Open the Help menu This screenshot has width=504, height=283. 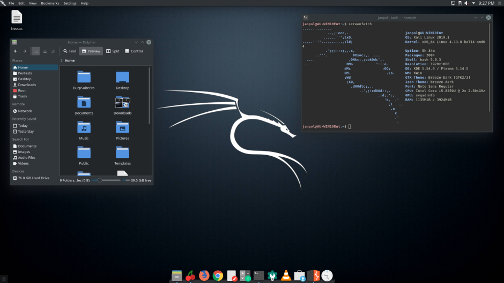coord(85,3)
